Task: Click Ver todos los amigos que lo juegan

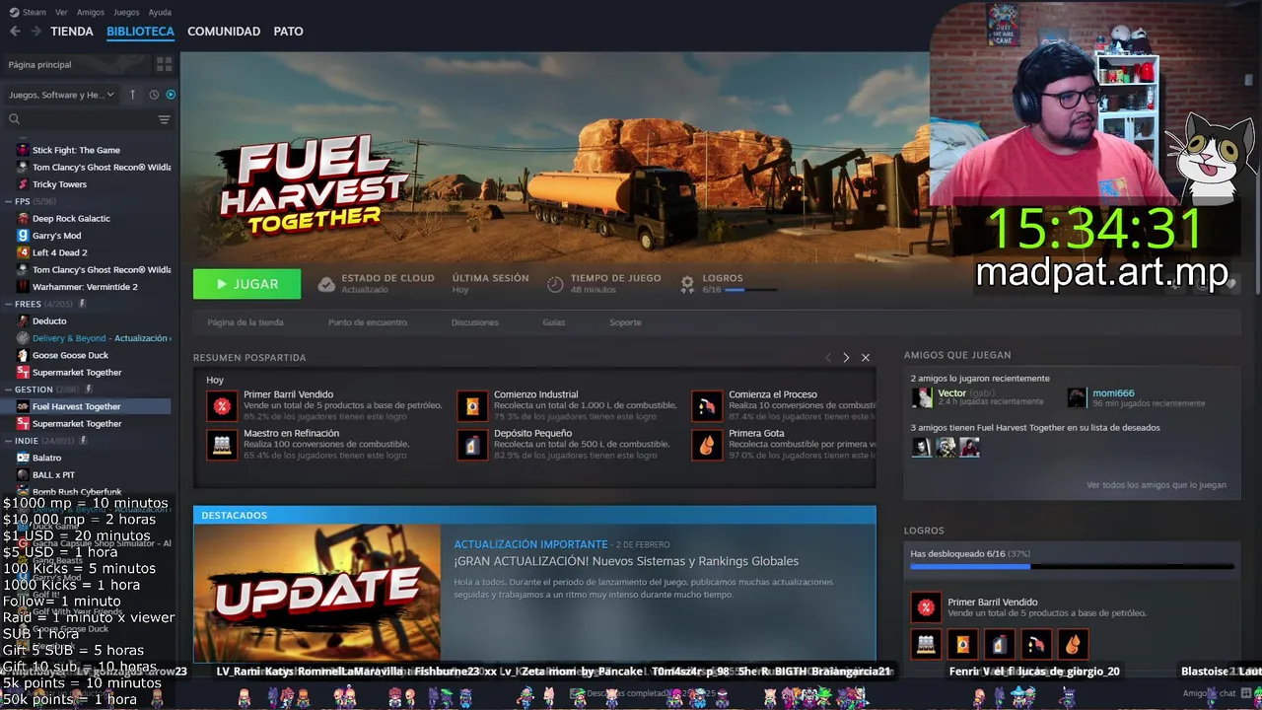Action: click(x=1157, y=485)
